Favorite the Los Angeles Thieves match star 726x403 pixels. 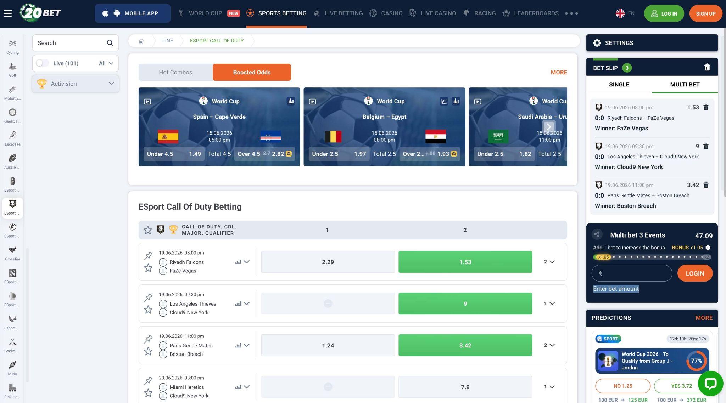[x=148, y=310]
